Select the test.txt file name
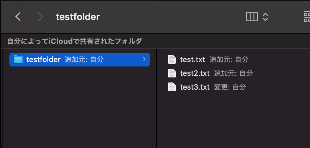The height and width of the screenshot is (148, 310). (192, 59)
